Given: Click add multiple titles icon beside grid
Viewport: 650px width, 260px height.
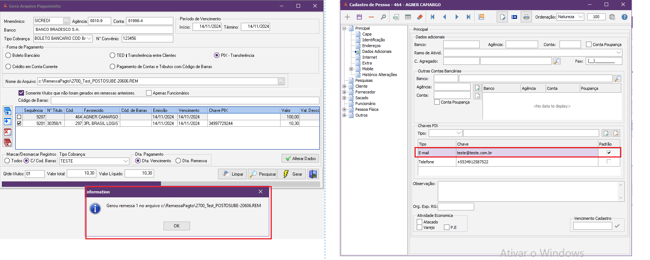Looking at the screenshot, I should tap(8, 111).
